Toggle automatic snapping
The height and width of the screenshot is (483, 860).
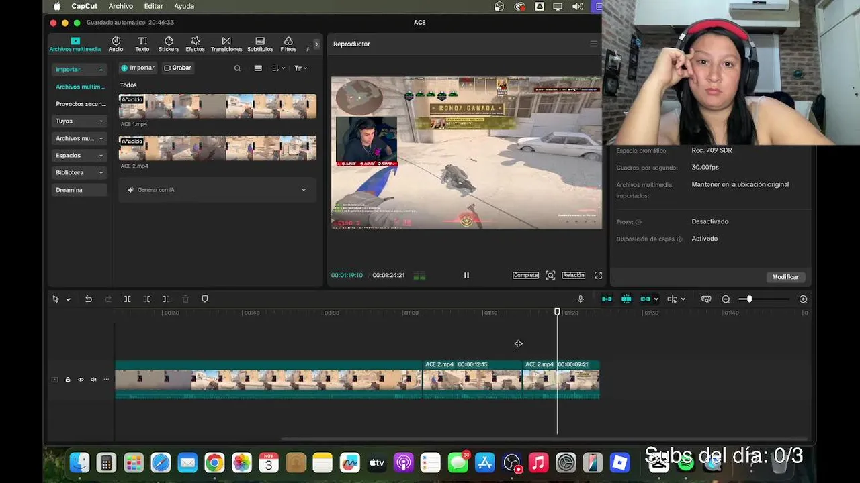tap(626, 299)
